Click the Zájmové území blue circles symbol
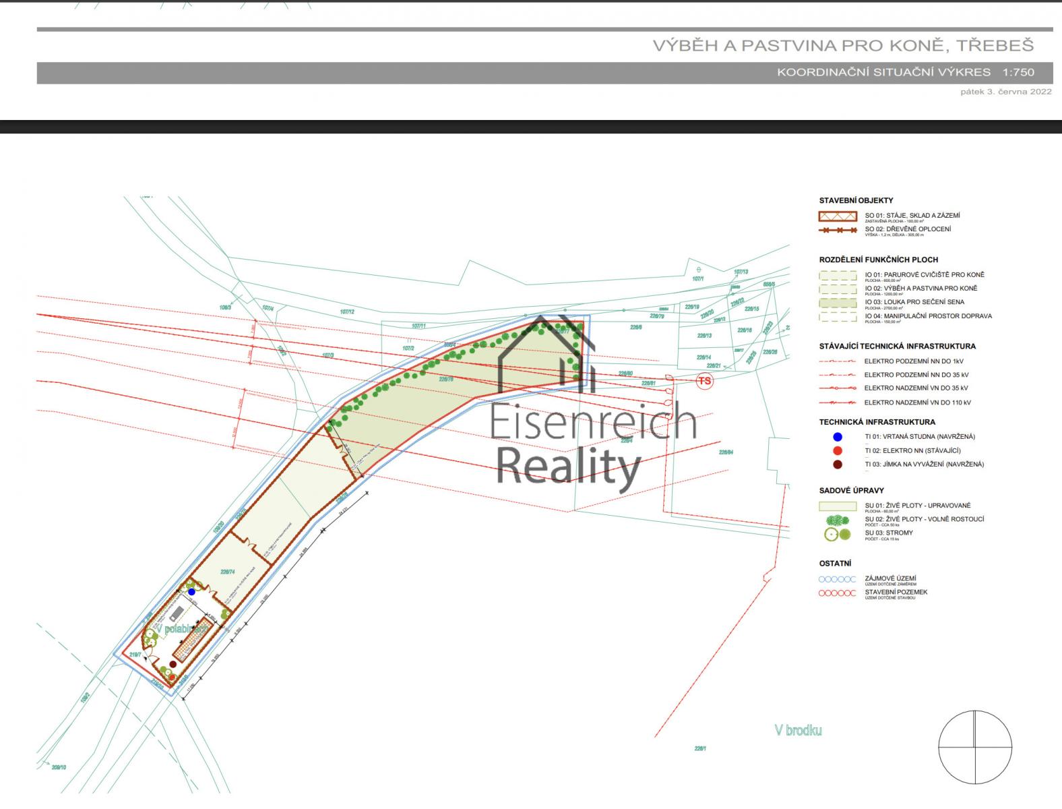The height and width of the screenshot is (809, 1062). pyautogui.click(x=837, y=579)
